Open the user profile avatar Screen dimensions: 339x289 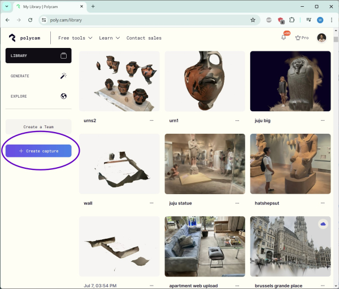click(x=321, y=38)
